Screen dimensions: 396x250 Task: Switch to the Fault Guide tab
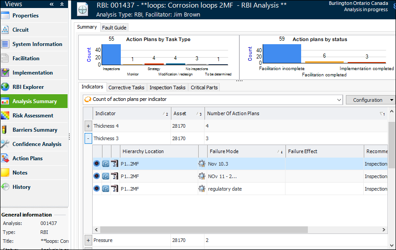point(114,28)
